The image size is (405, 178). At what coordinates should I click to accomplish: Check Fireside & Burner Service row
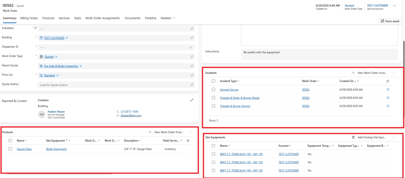[x=213, y=106]
